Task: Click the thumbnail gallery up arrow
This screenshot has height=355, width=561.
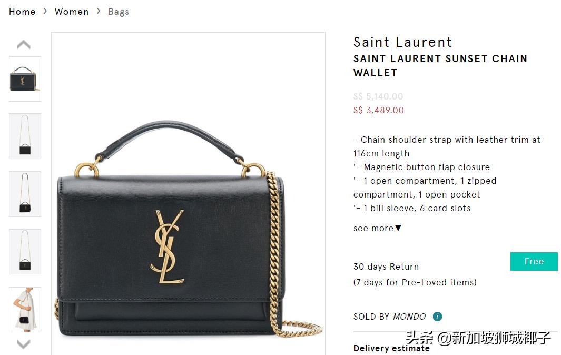Action: (24, 44)
